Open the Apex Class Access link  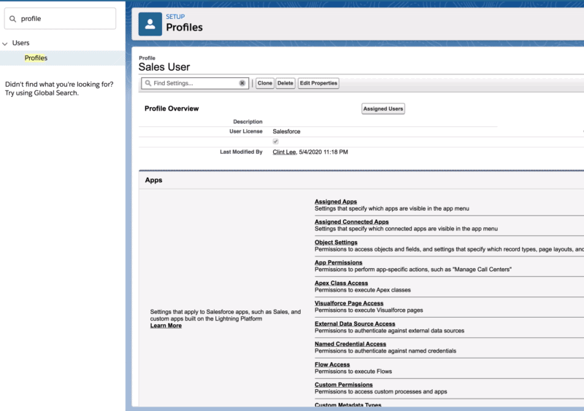point(341,283)
